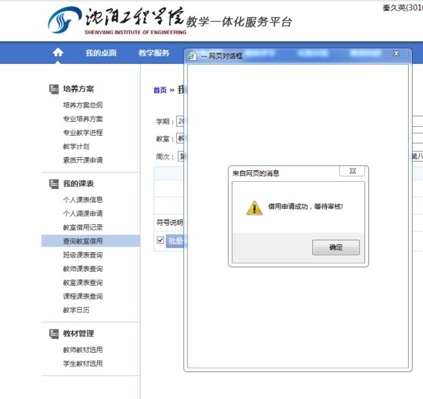Close the 网页对话框 window
423x399 pixels.
coord(394,55)
